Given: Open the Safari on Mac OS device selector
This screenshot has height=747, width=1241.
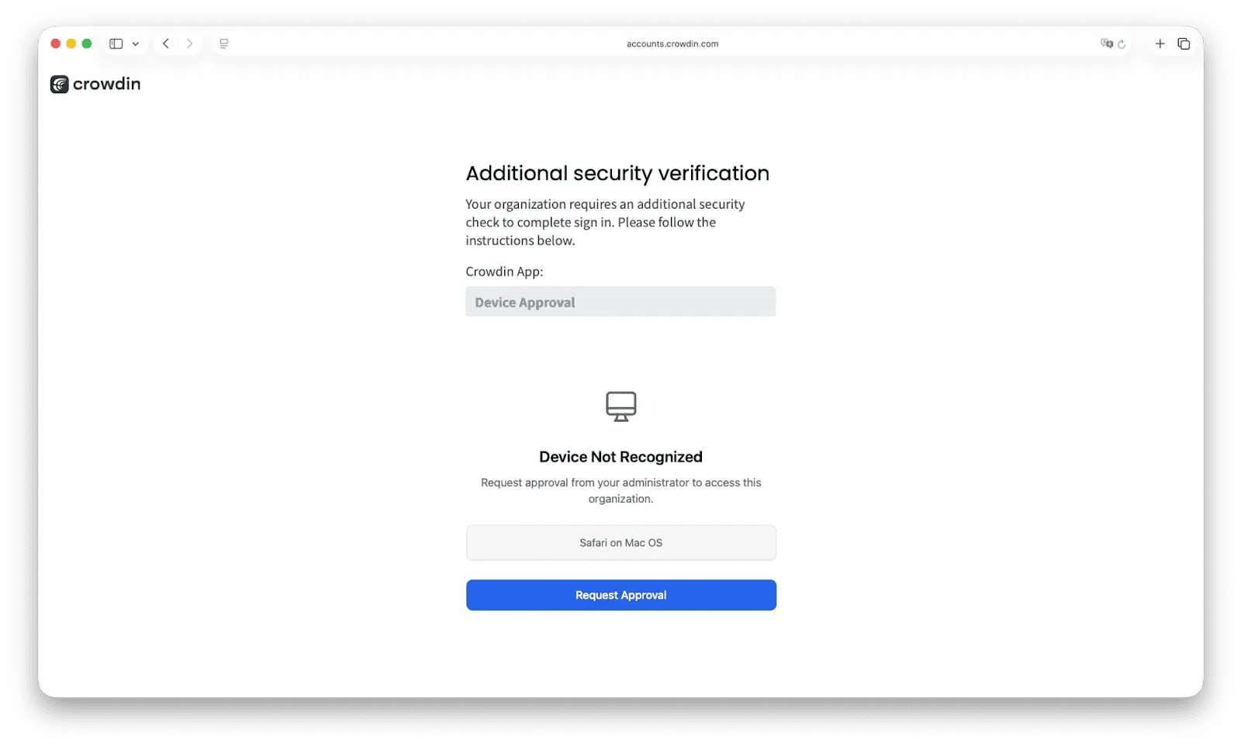Looking at the screenshot, I should [620, 542].
